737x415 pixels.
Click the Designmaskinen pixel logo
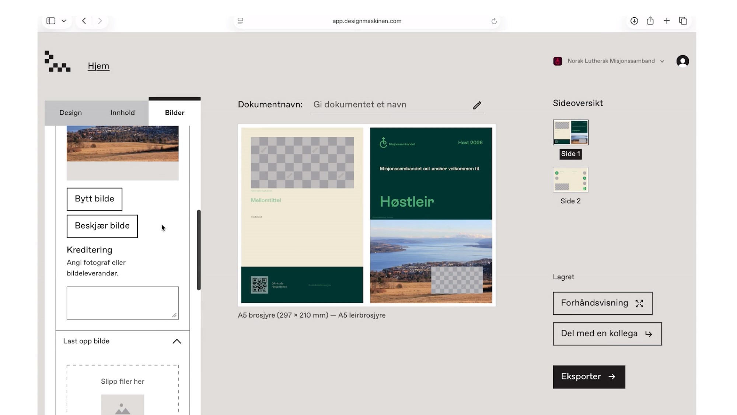tap(57, 61)
